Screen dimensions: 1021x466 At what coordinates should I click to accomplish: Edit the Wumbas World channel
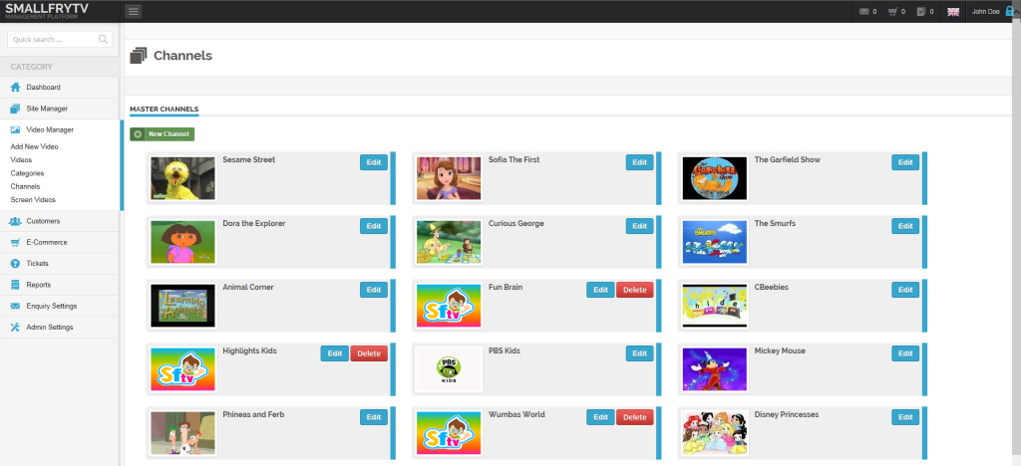pos(600,417)
